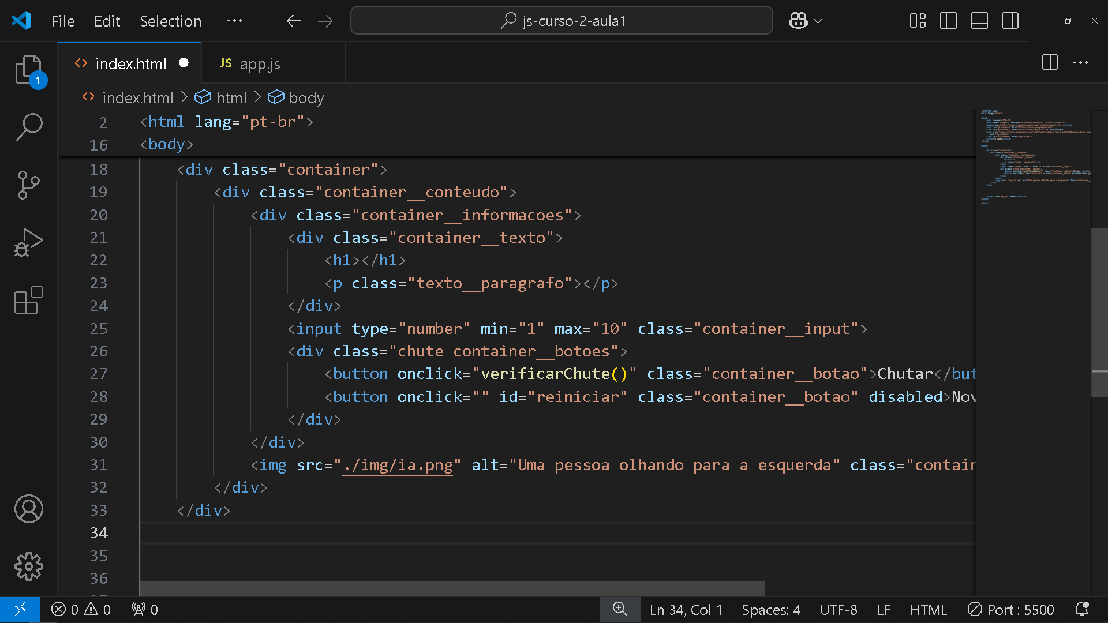Open the File menu
The height and width of the screenshot is (623, 1108).
[63, 21]
